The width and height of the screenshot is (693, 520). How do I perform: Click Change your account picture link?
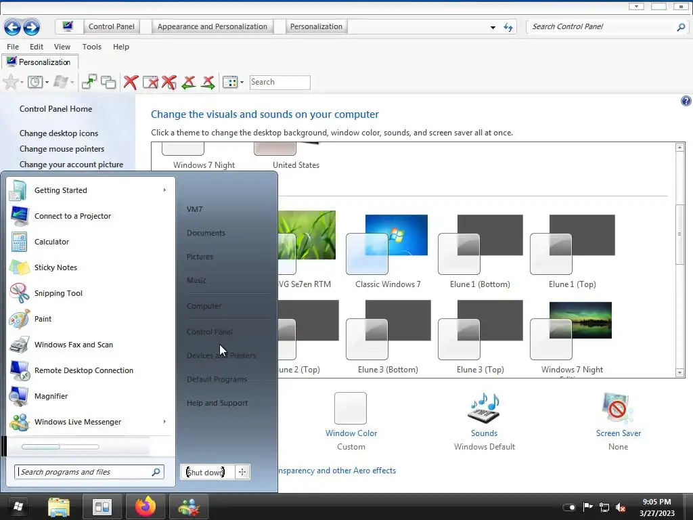[x=71, y=165]
